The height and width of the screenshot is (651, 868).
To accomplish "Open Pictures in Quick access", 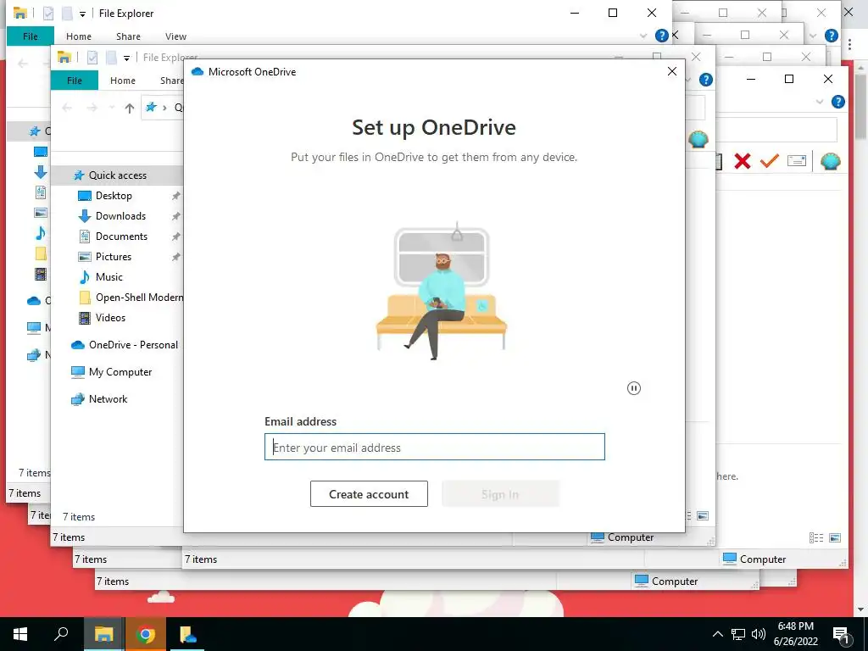I will pyautogui.click(x=113, y=256).
